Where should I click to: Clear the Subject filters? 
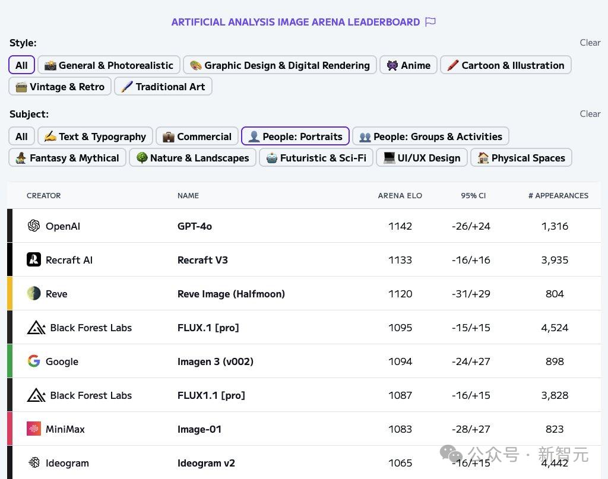coord(590,114)
